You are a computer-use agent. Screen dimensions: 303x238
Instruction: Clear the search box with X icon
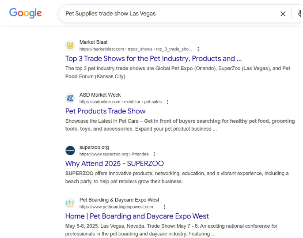pos(283,14)
